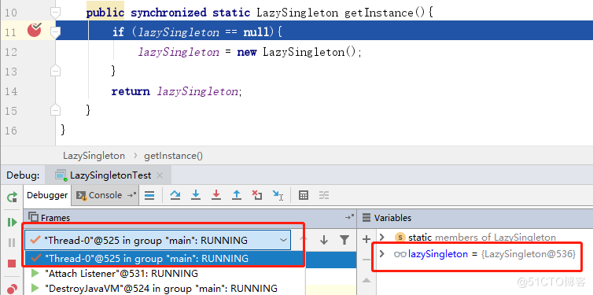
Task: Click the frames filter funnel icon
Action: [x=344, y=240]
